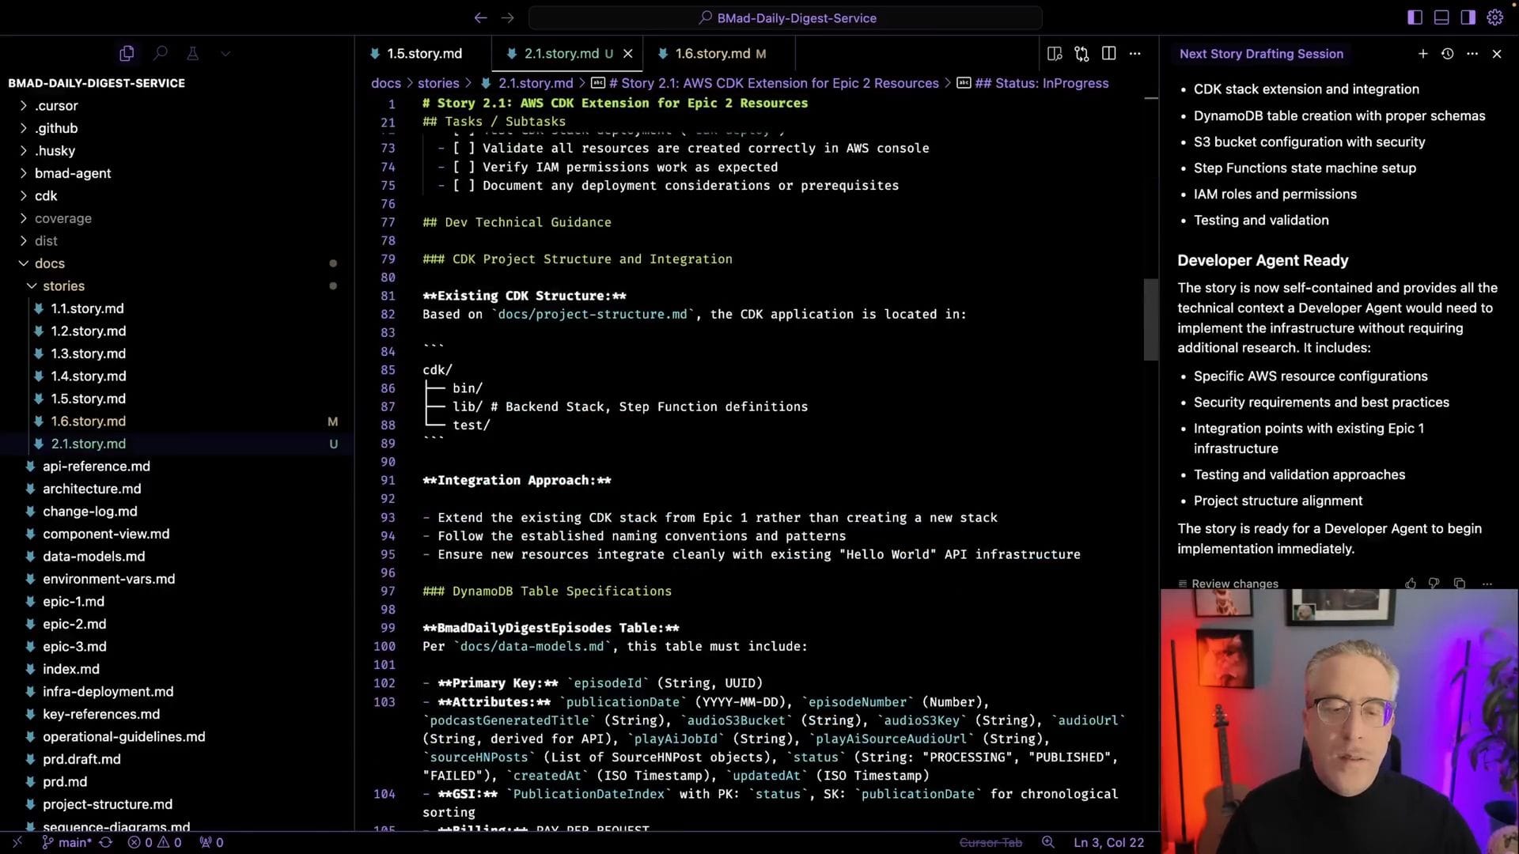Click the main branch status indicator
1519x854 pixels.
pos(68,843)
